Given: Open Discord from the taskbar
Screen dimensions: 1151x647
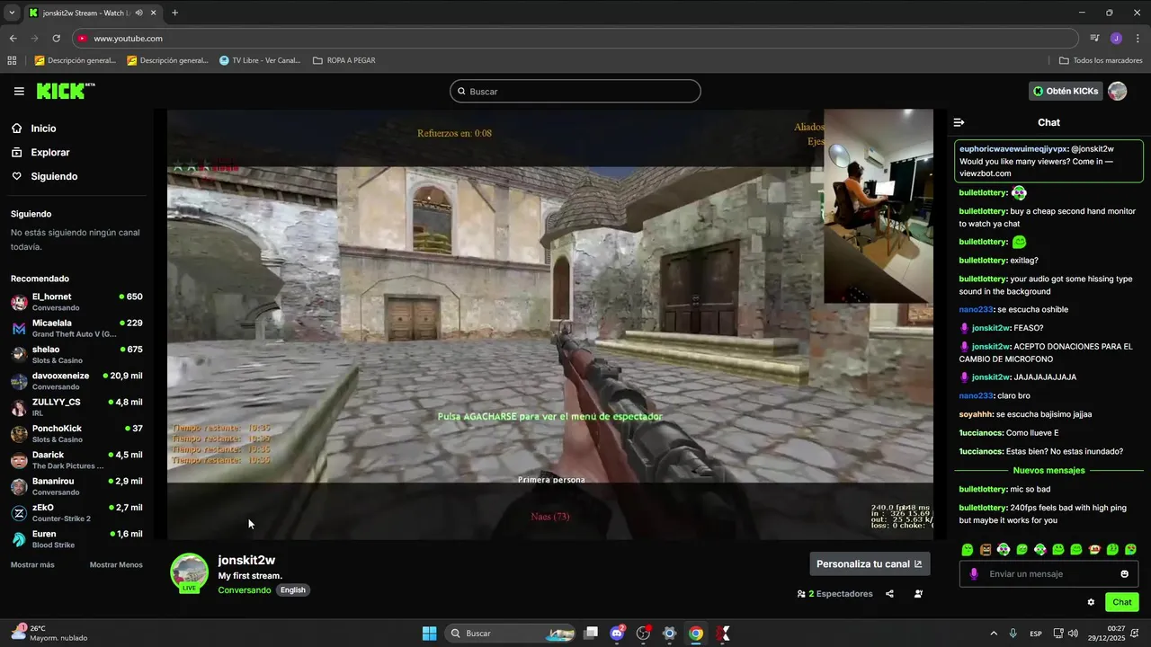Looking at the screenshot, I should [617, 634].
